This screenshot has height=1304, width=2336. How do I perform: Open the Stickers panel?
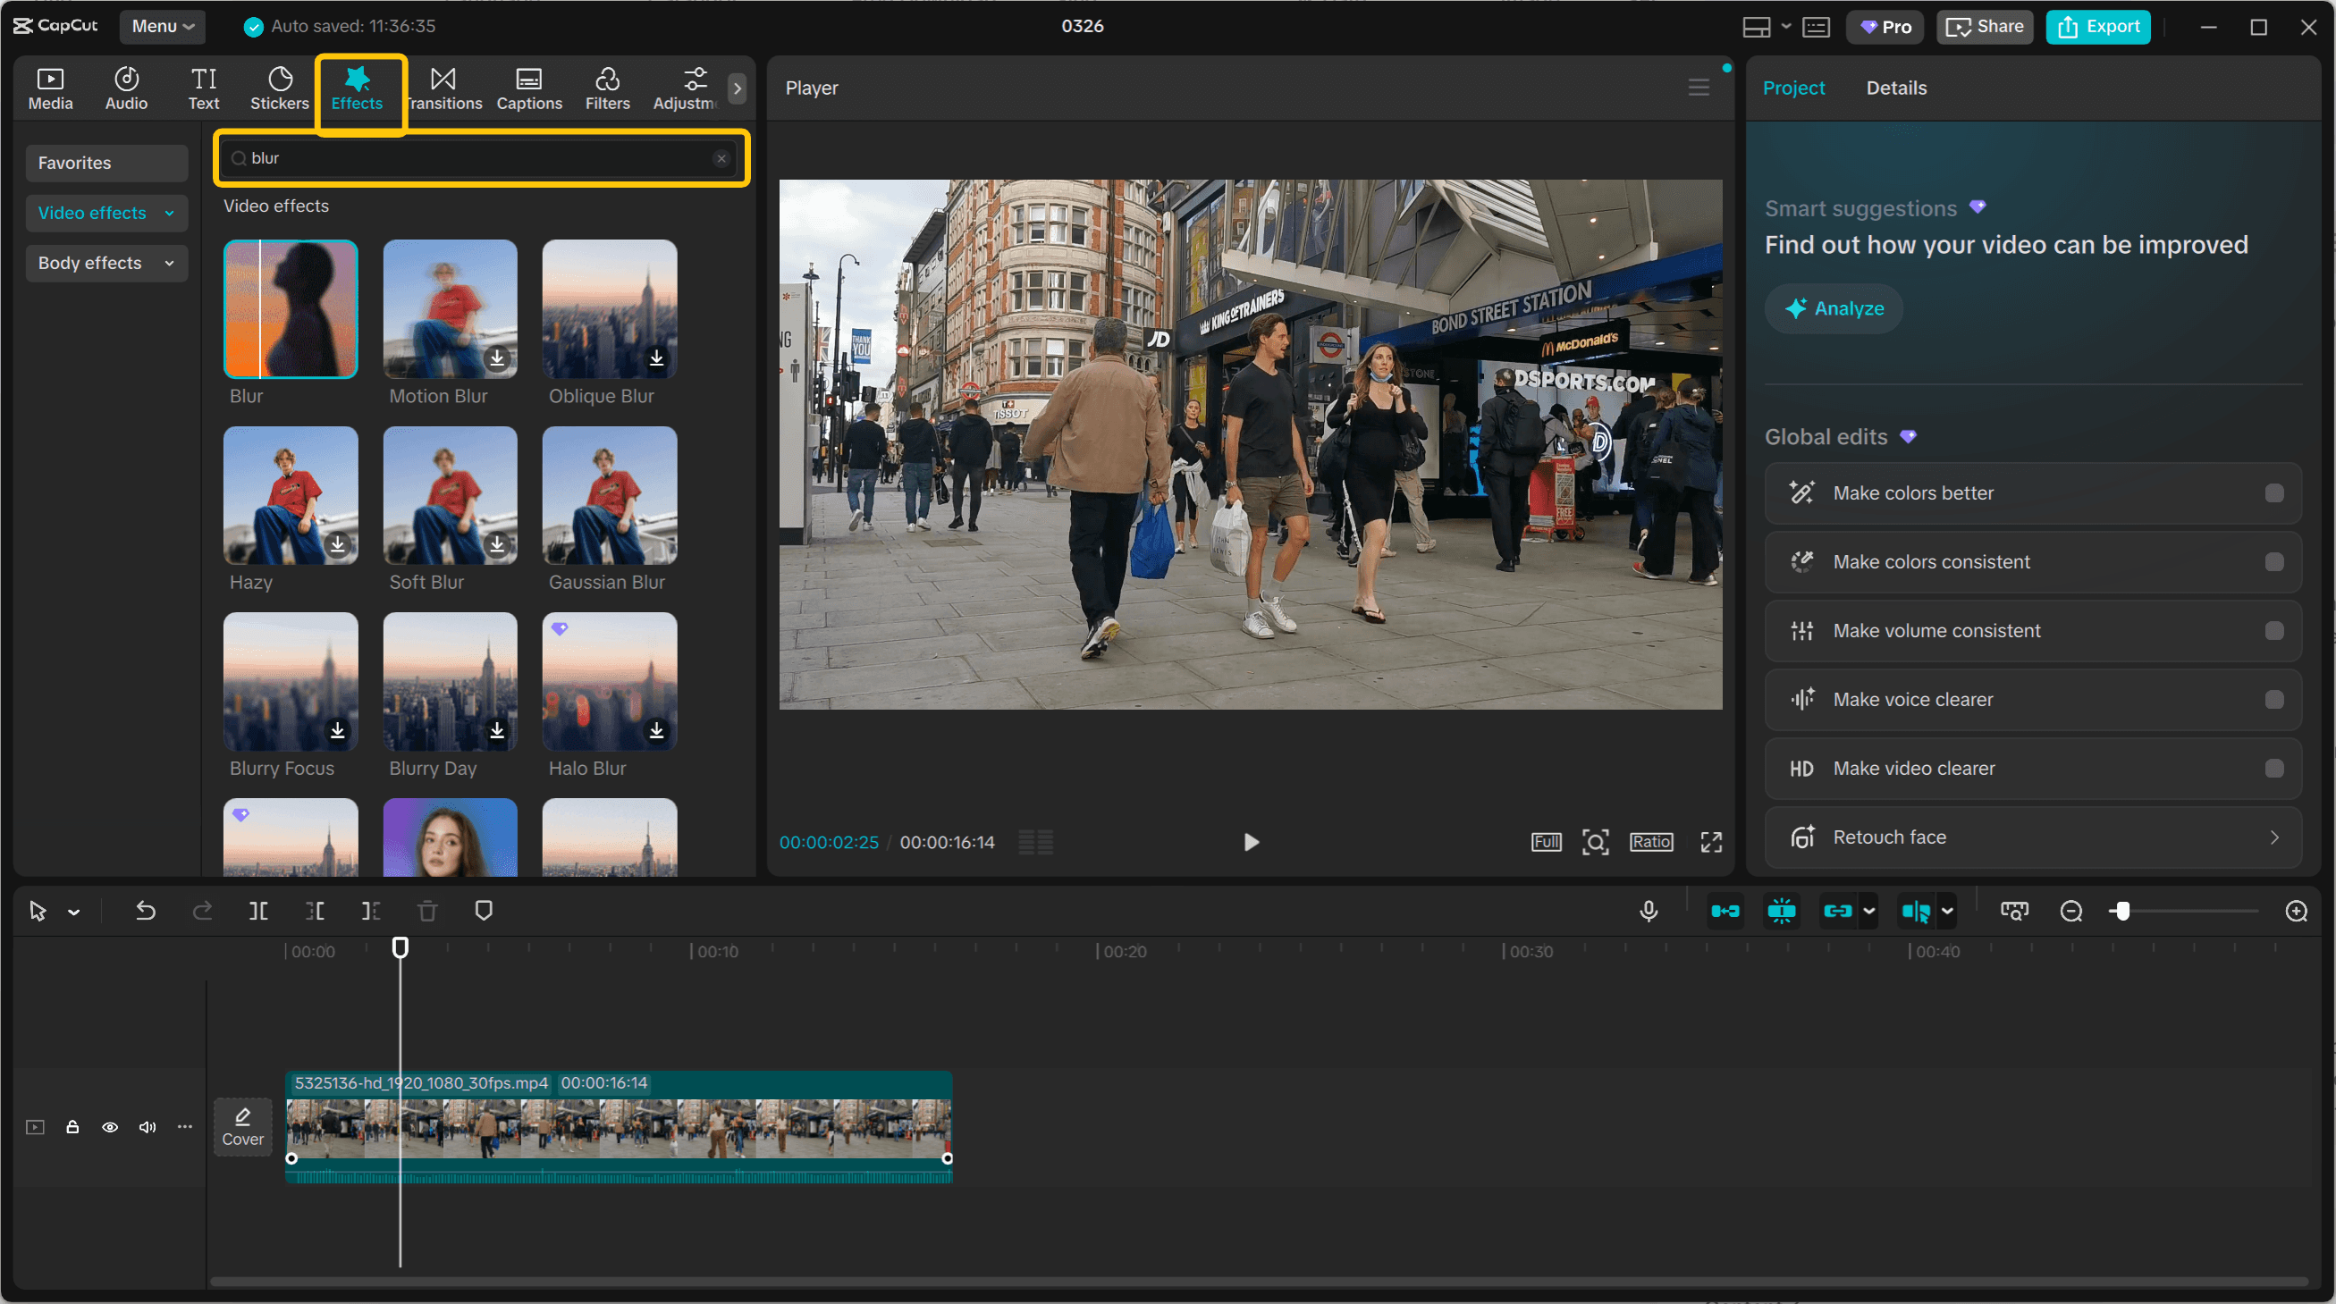click(x=279, y=87)
